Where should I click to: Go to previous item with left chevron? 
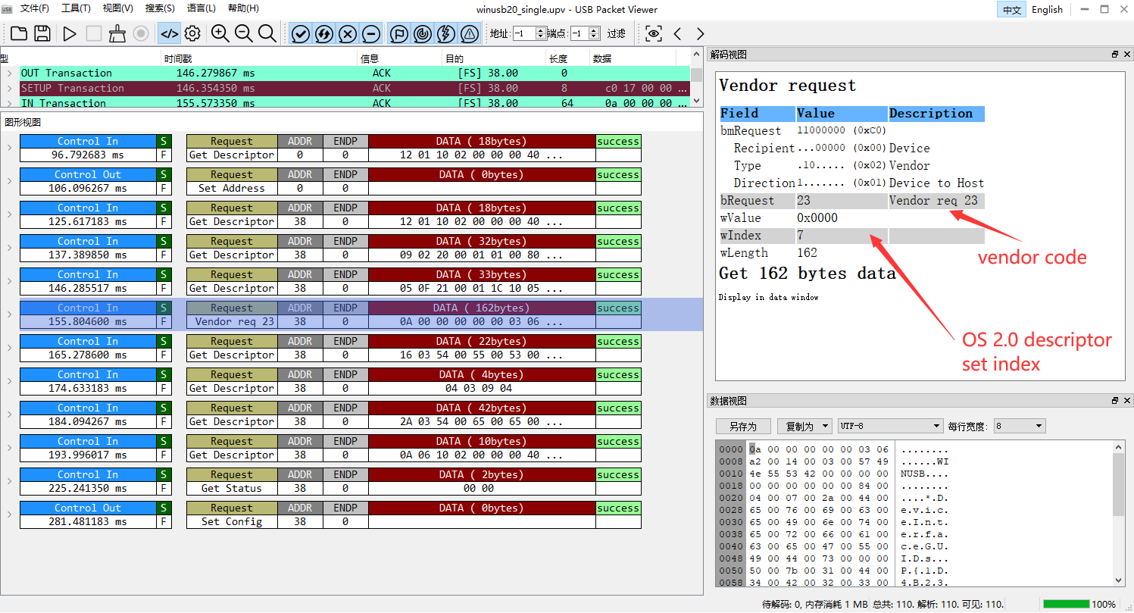(677, 33)
